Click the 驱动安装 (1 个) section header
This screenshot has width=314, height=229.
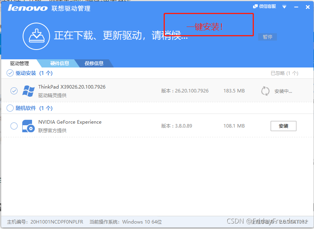click(x=34, y=73)
